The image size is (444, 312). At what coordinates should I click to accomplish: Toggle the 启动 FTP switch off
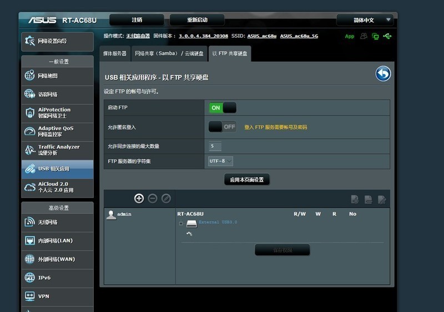click(x=222, y=108)
